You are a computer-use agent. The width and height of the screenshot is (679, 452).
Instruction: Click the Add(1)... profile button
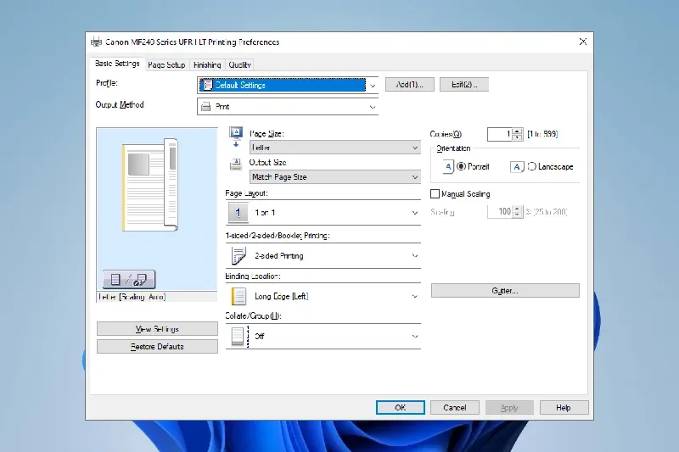(x=410, y=84)
